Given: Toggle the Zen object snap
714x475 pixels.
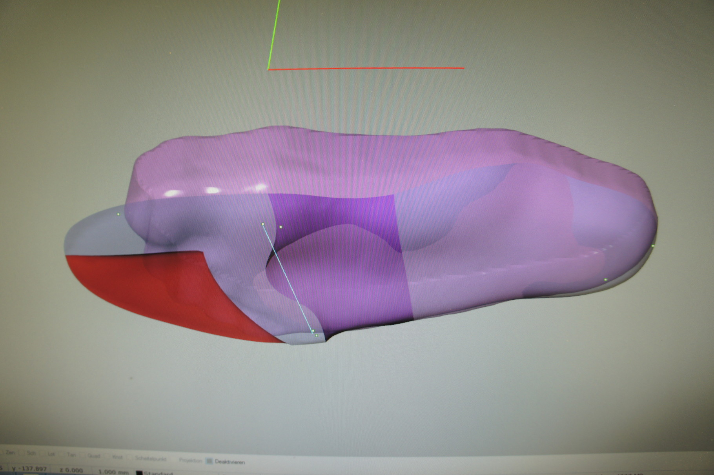Looking at the screenshot, I should [7, 452].
